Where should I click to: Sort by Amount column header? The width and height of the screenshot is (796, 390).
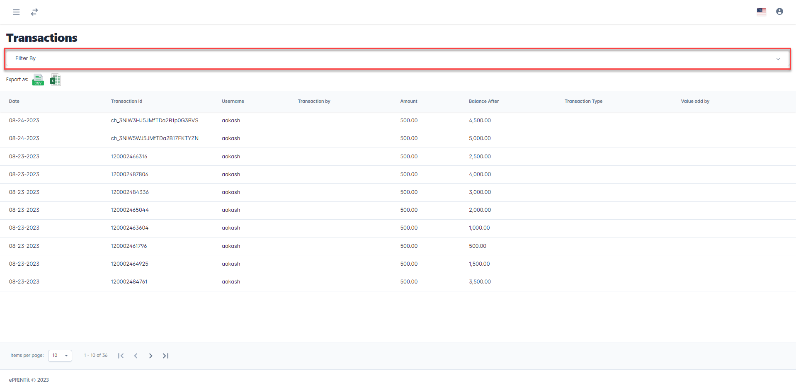[x=408, y=101]
